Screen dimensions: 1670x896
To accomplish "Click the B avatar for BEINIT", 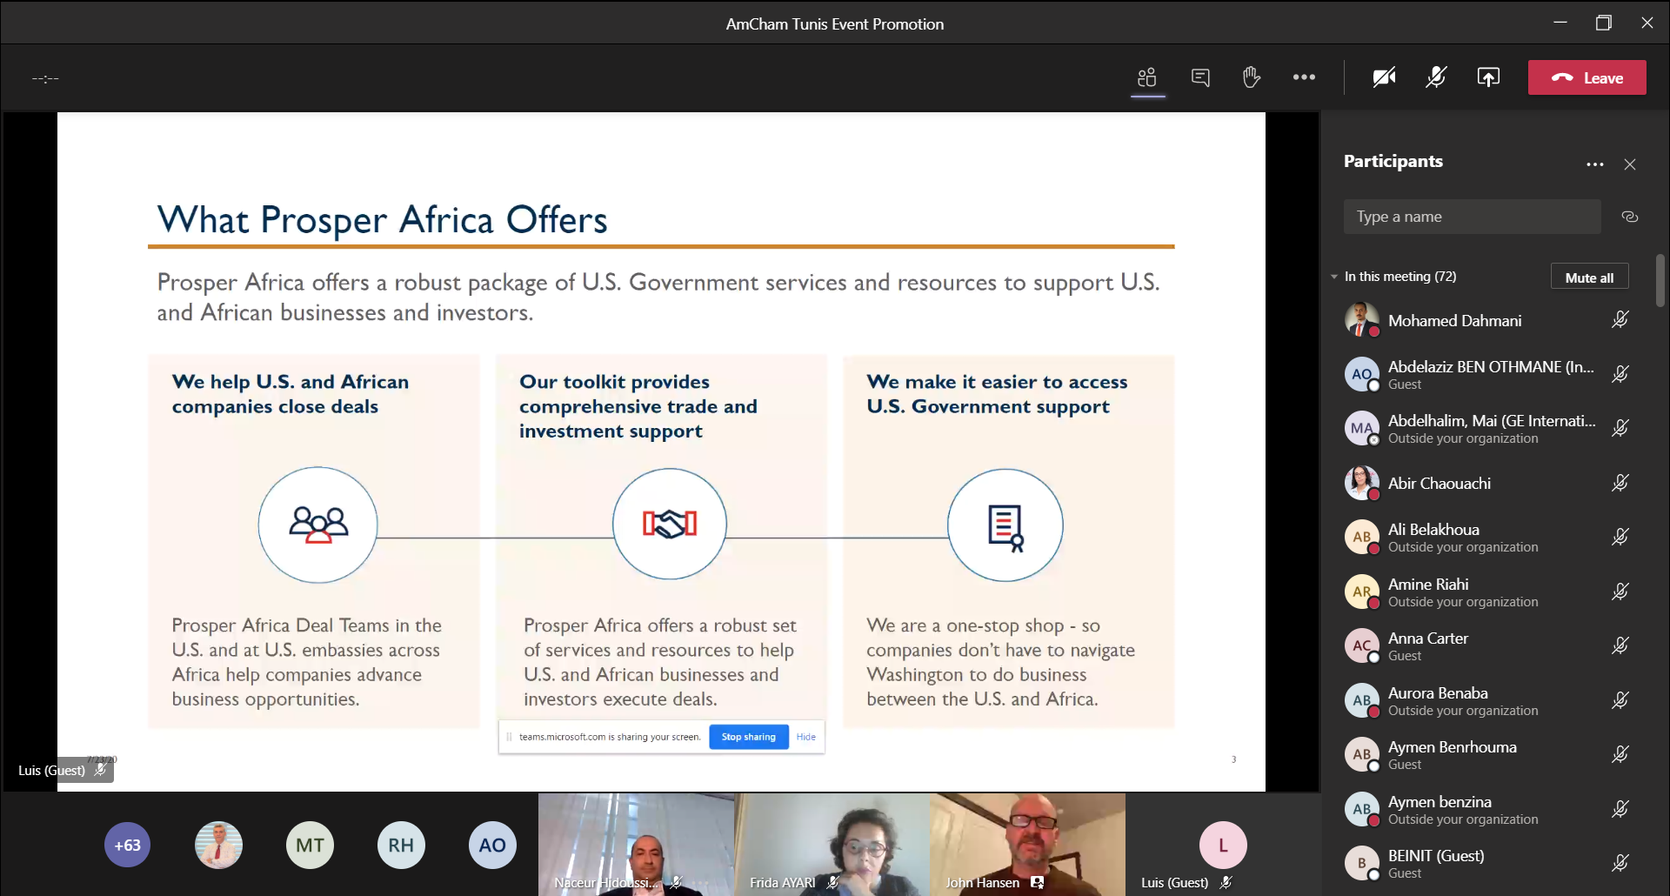I will tap(1362, 863).
